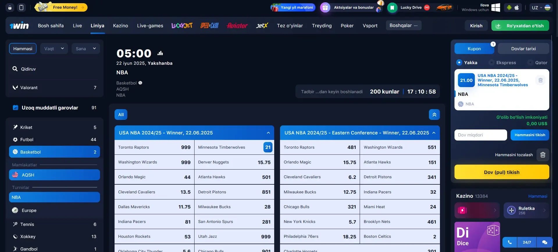
Task: Select the Qator bet type radio
Action: point(530,62)
